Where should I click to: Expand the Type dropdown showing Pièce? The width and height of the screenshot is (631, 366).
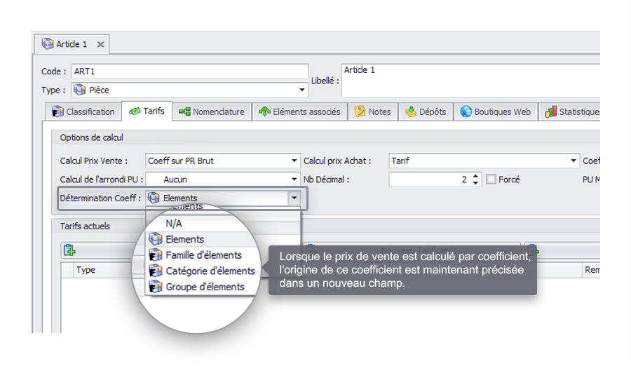pyautogui.click(x=303, y=90)
